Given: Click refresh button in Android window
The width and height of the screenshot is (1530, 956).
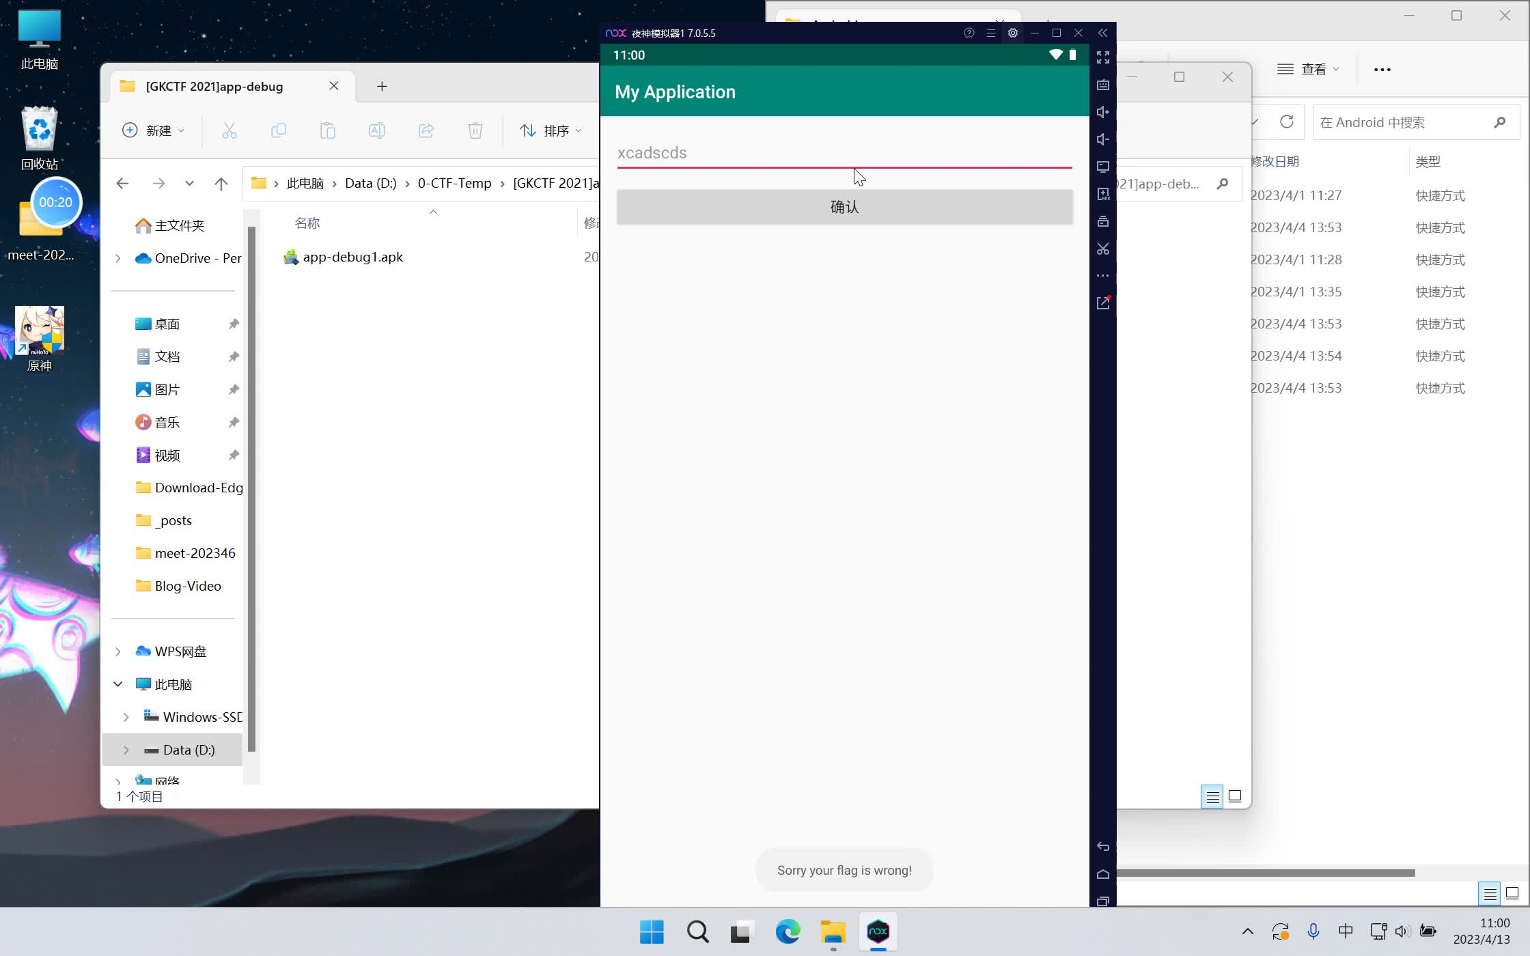Looking at the screenshot, I should [1287, 122].
